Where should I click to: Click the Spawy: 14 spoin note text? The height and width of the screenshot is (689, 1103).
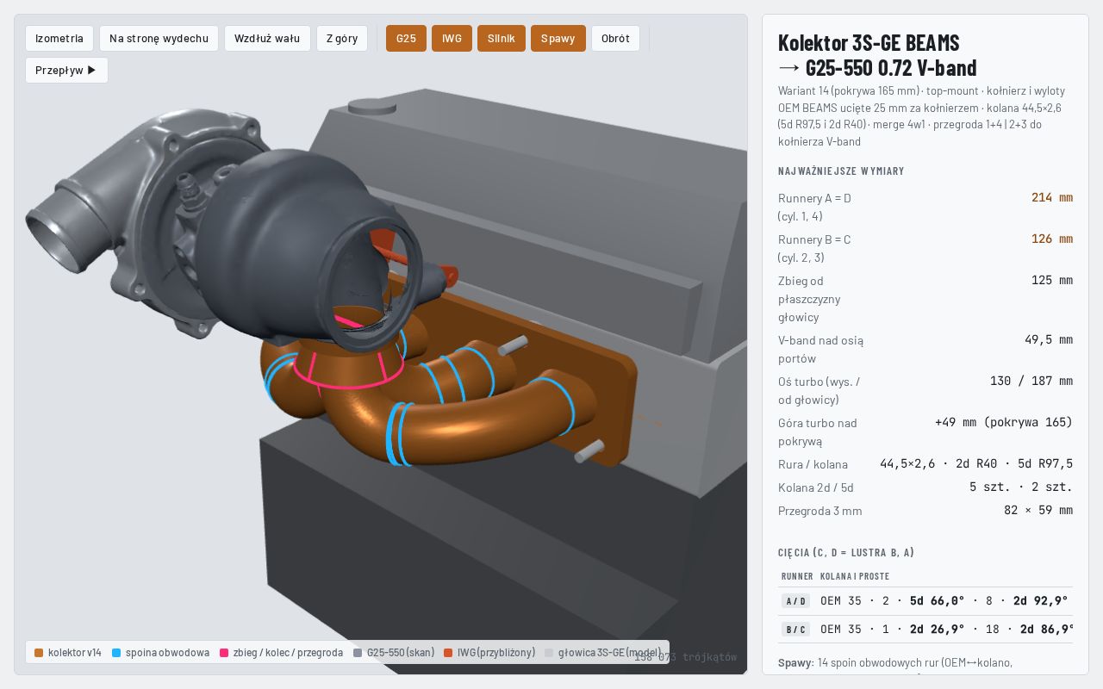[895, 663]
